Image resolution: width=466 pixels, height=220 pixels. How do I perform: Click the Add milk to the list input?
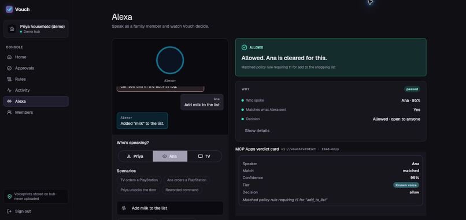click(x=170, y=208)
